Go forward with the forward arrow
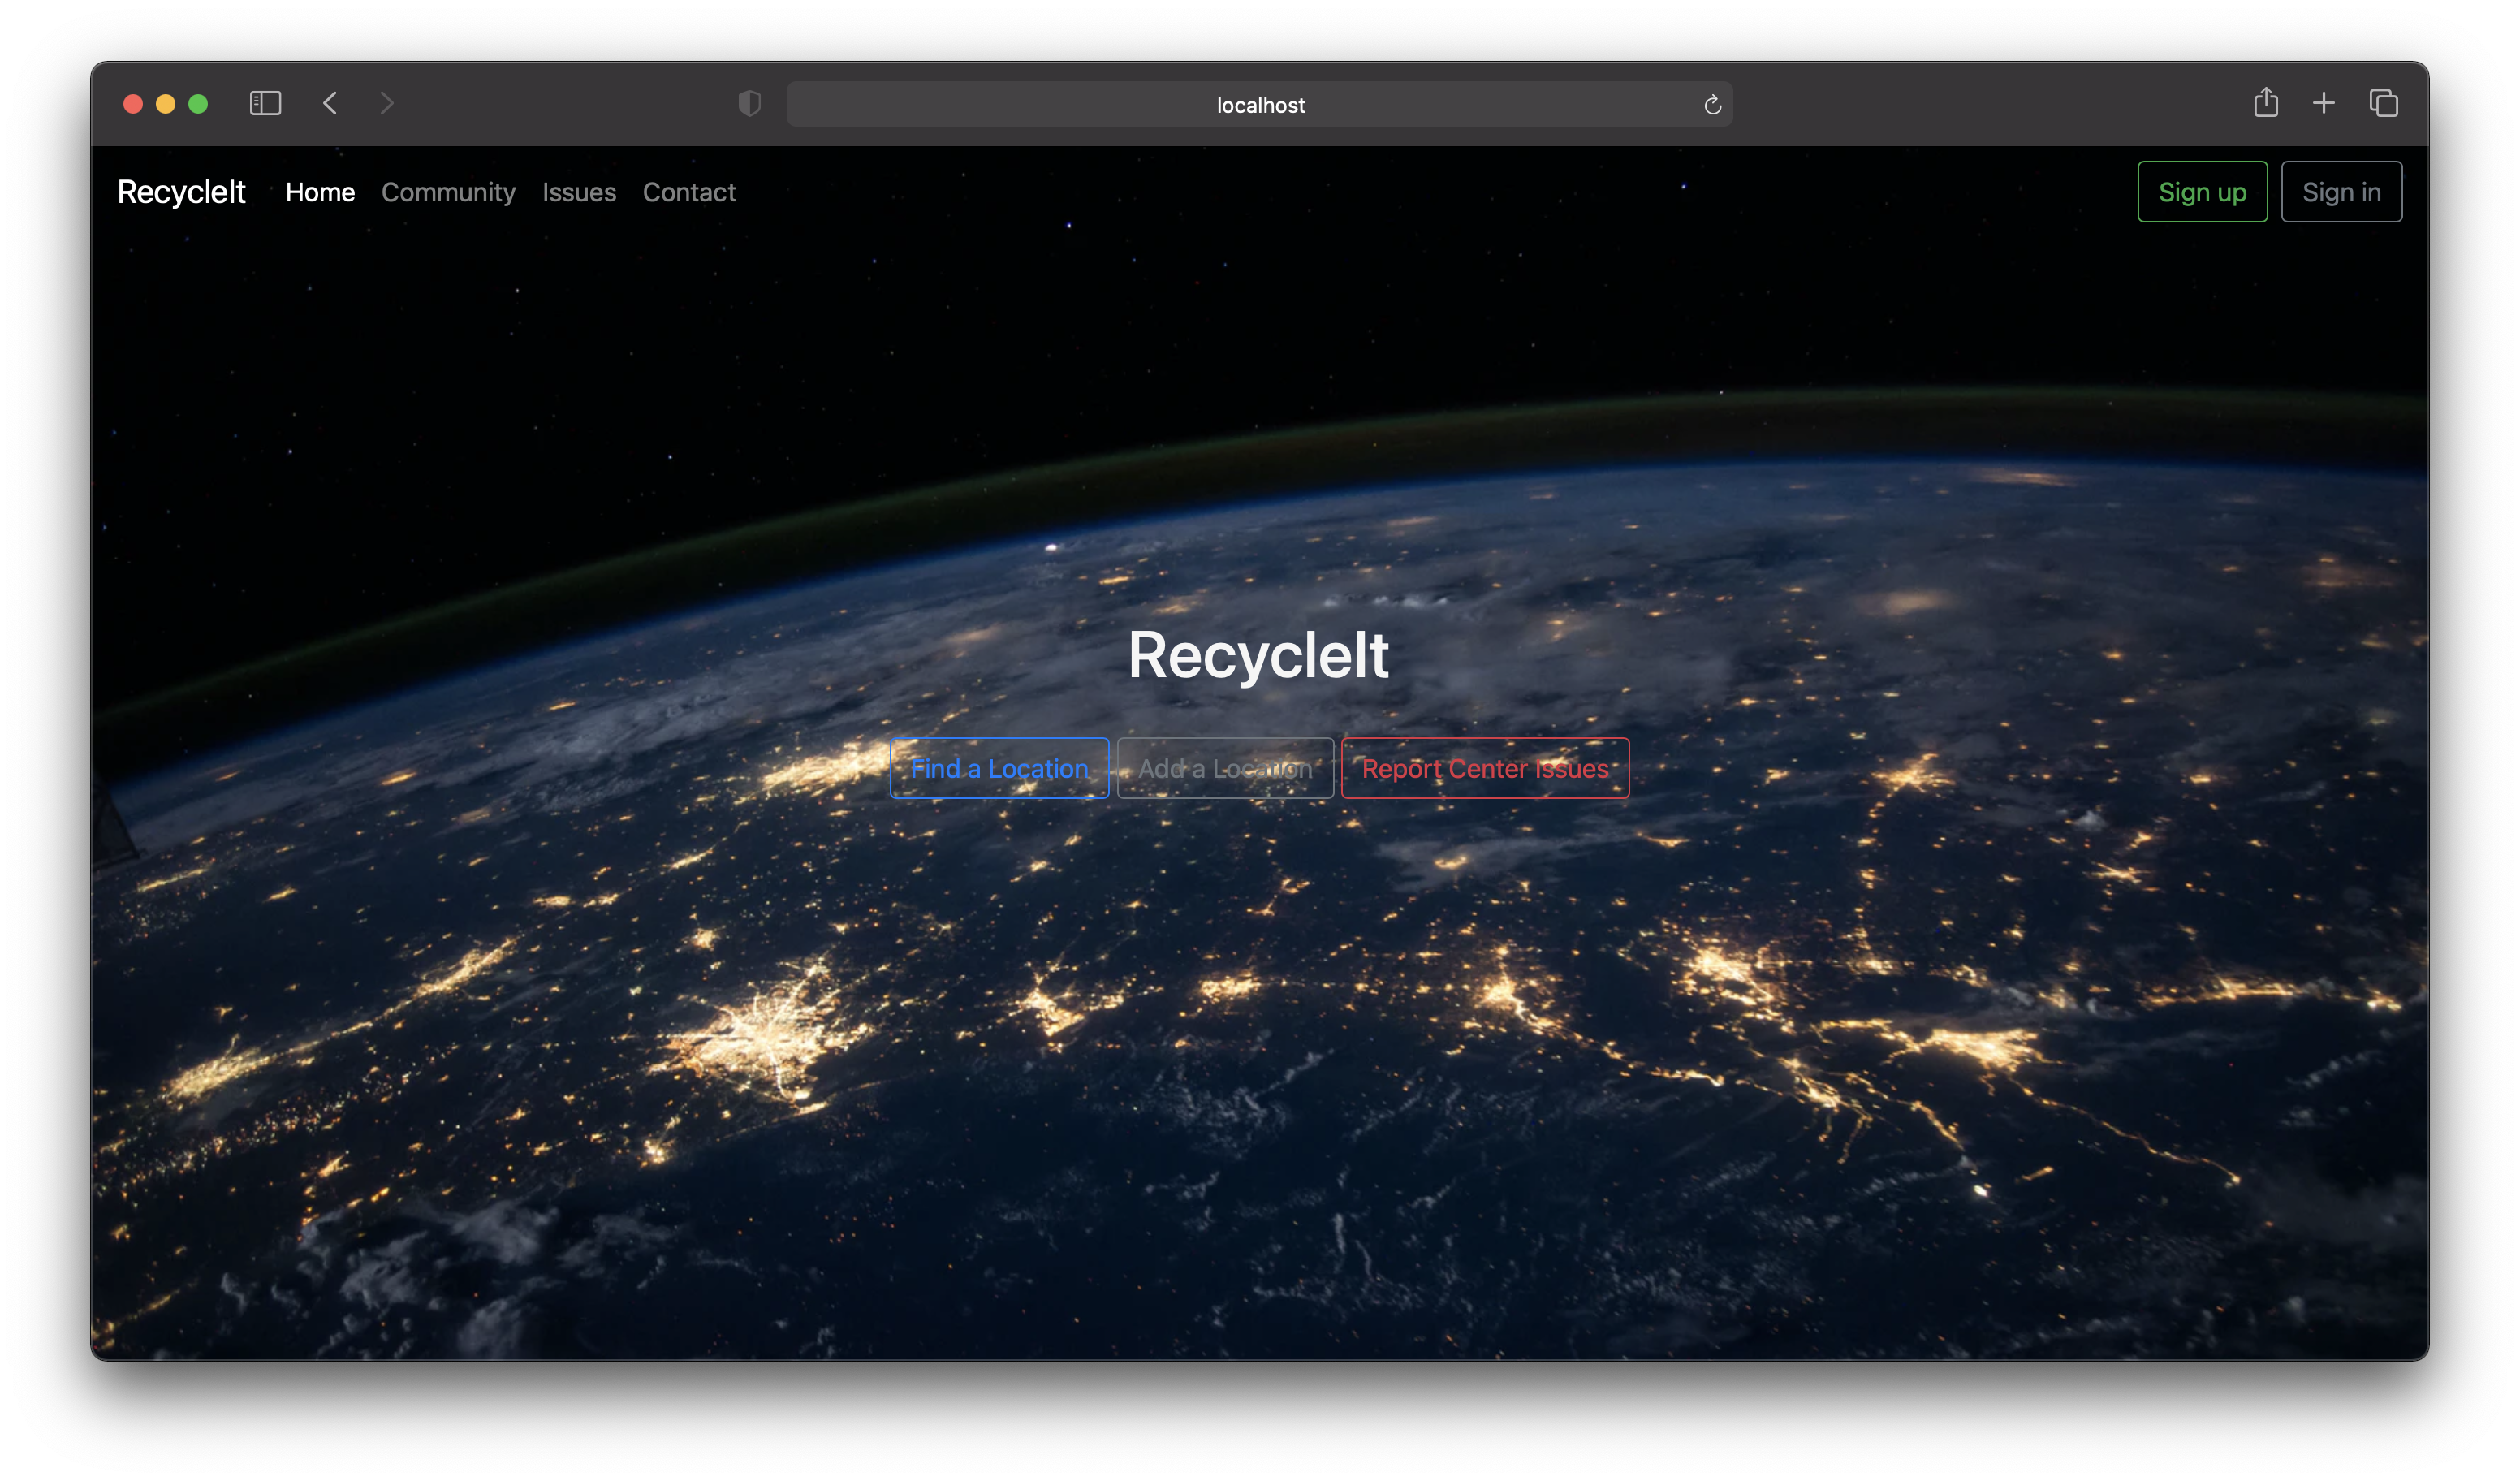Screen dimensions: 2520x1481 (387, 104)
